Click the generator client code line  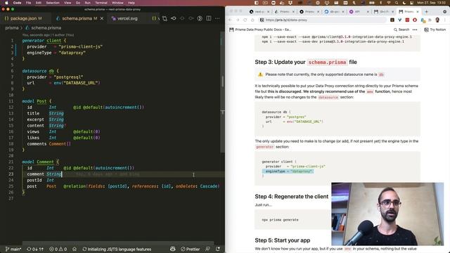click(x=44, y=41)
